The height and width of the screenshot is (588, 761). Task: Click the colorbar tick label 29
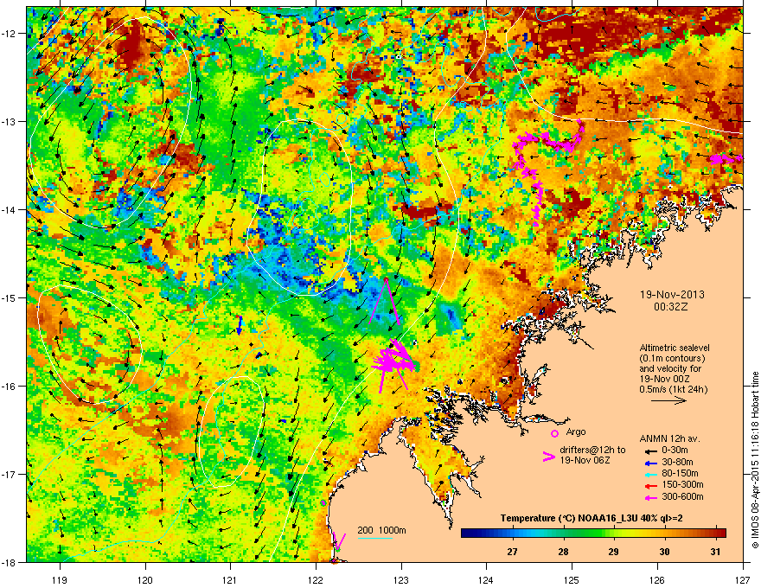(x=613, y=552)
